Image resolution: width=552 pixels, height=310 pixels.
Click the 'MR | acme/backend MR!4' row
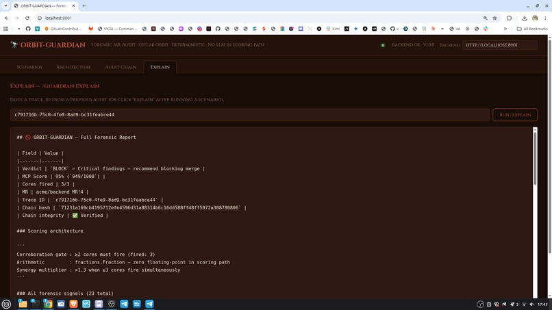tap(53, 192)
